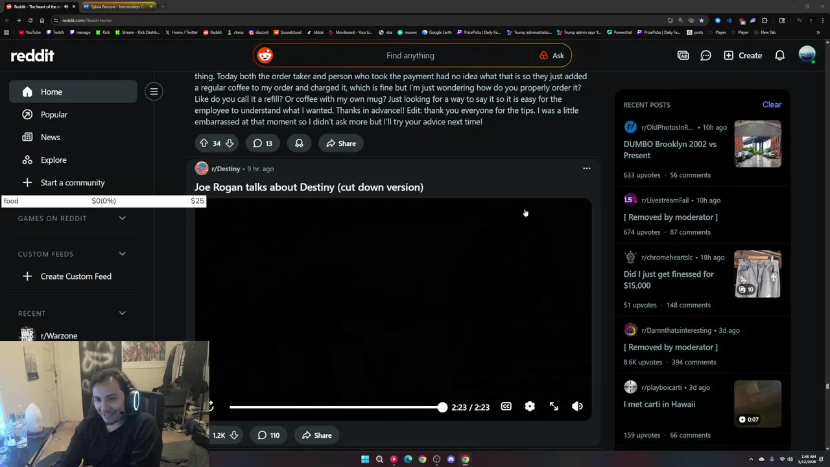Open the Soundcloud bookmark
This screenshot has width=830, height=467.
pyautogui.click(x=287, y=32)
